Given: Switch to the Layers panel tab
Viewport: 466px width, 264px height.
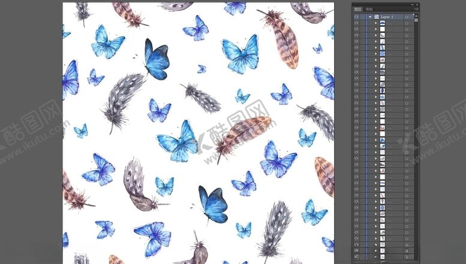Looking at the screenshot, I should click(x=358, y=10).
